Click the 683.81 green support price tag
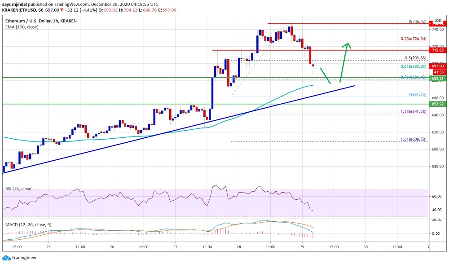 [437, 79]
